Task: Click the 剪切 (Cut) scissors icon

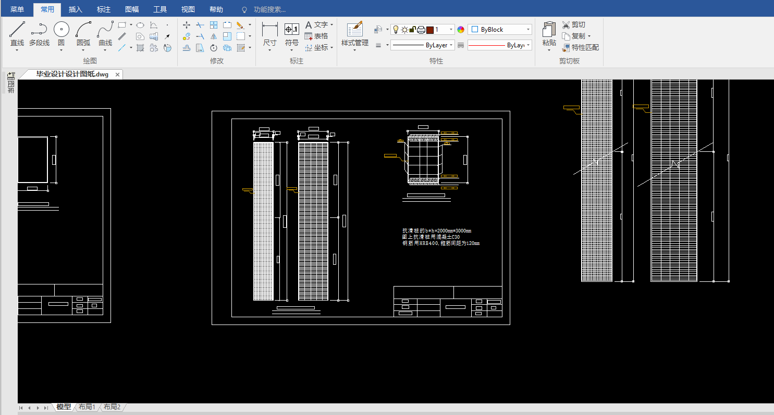Action: 567,25
